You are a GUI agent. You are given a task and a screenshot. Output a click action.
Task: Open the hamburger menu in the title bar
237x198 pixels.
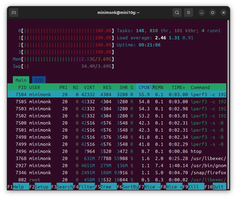(x=189, y=13)
